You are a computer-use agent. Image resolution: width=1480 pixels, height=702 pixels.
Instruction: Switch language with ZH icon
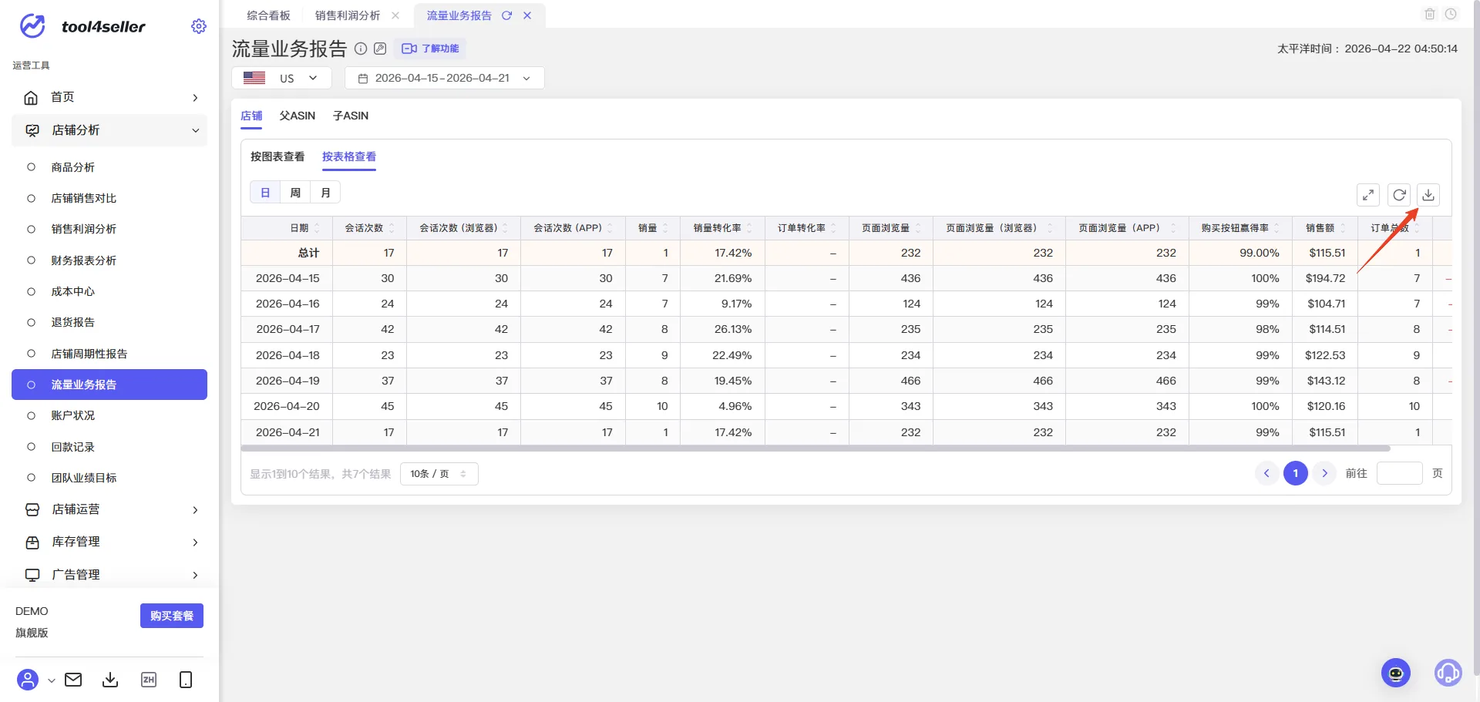pos(149,680)
